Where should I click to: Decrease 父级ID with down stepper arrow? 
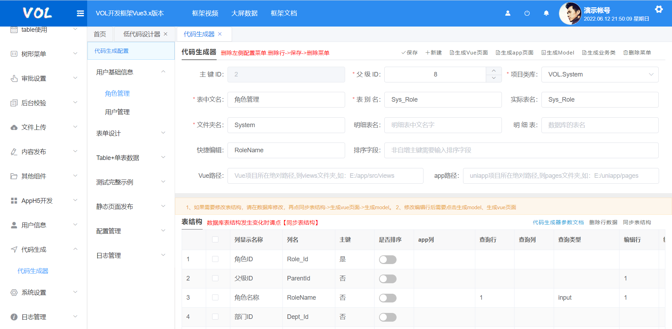[493, 78]
